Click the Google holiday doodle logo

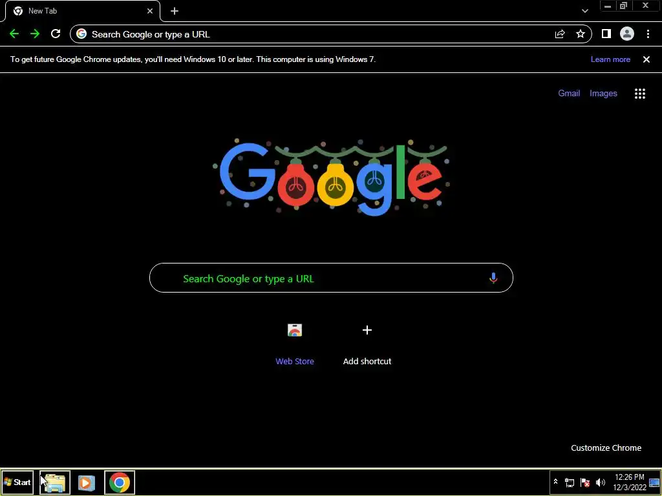pyautogui.click(x=332, y=176)
